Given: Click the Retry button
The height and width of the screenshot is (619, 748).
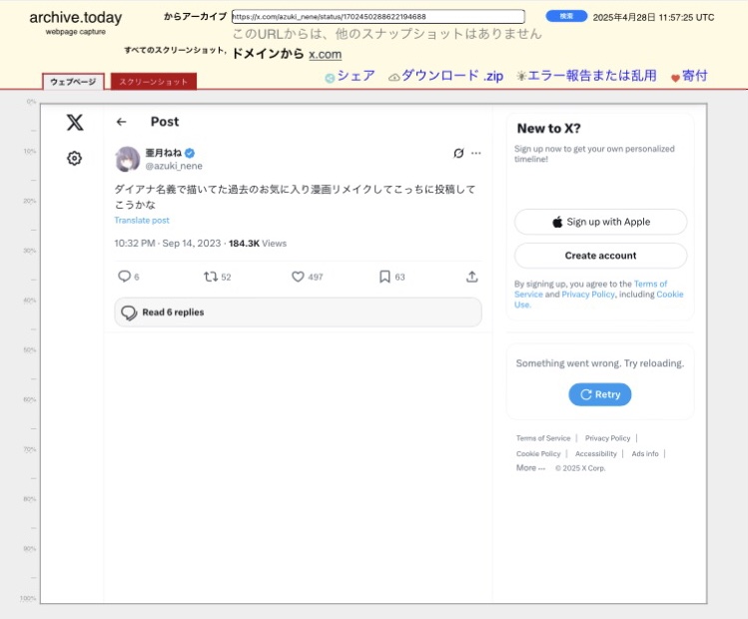Looking at the screenshot, I should [599, 394].
